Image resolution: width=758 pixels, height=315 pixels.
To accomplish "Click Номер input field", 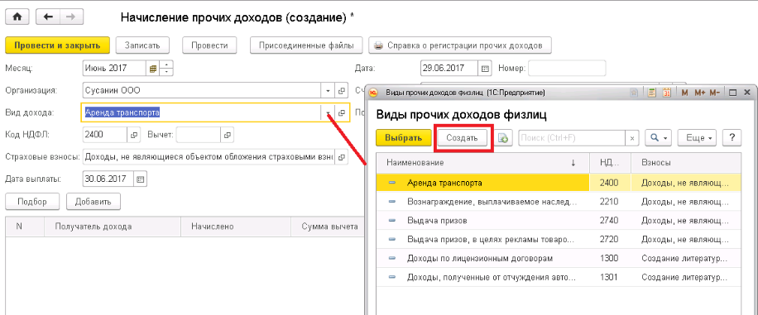I will pyautogui.click(x=567, y=69).
